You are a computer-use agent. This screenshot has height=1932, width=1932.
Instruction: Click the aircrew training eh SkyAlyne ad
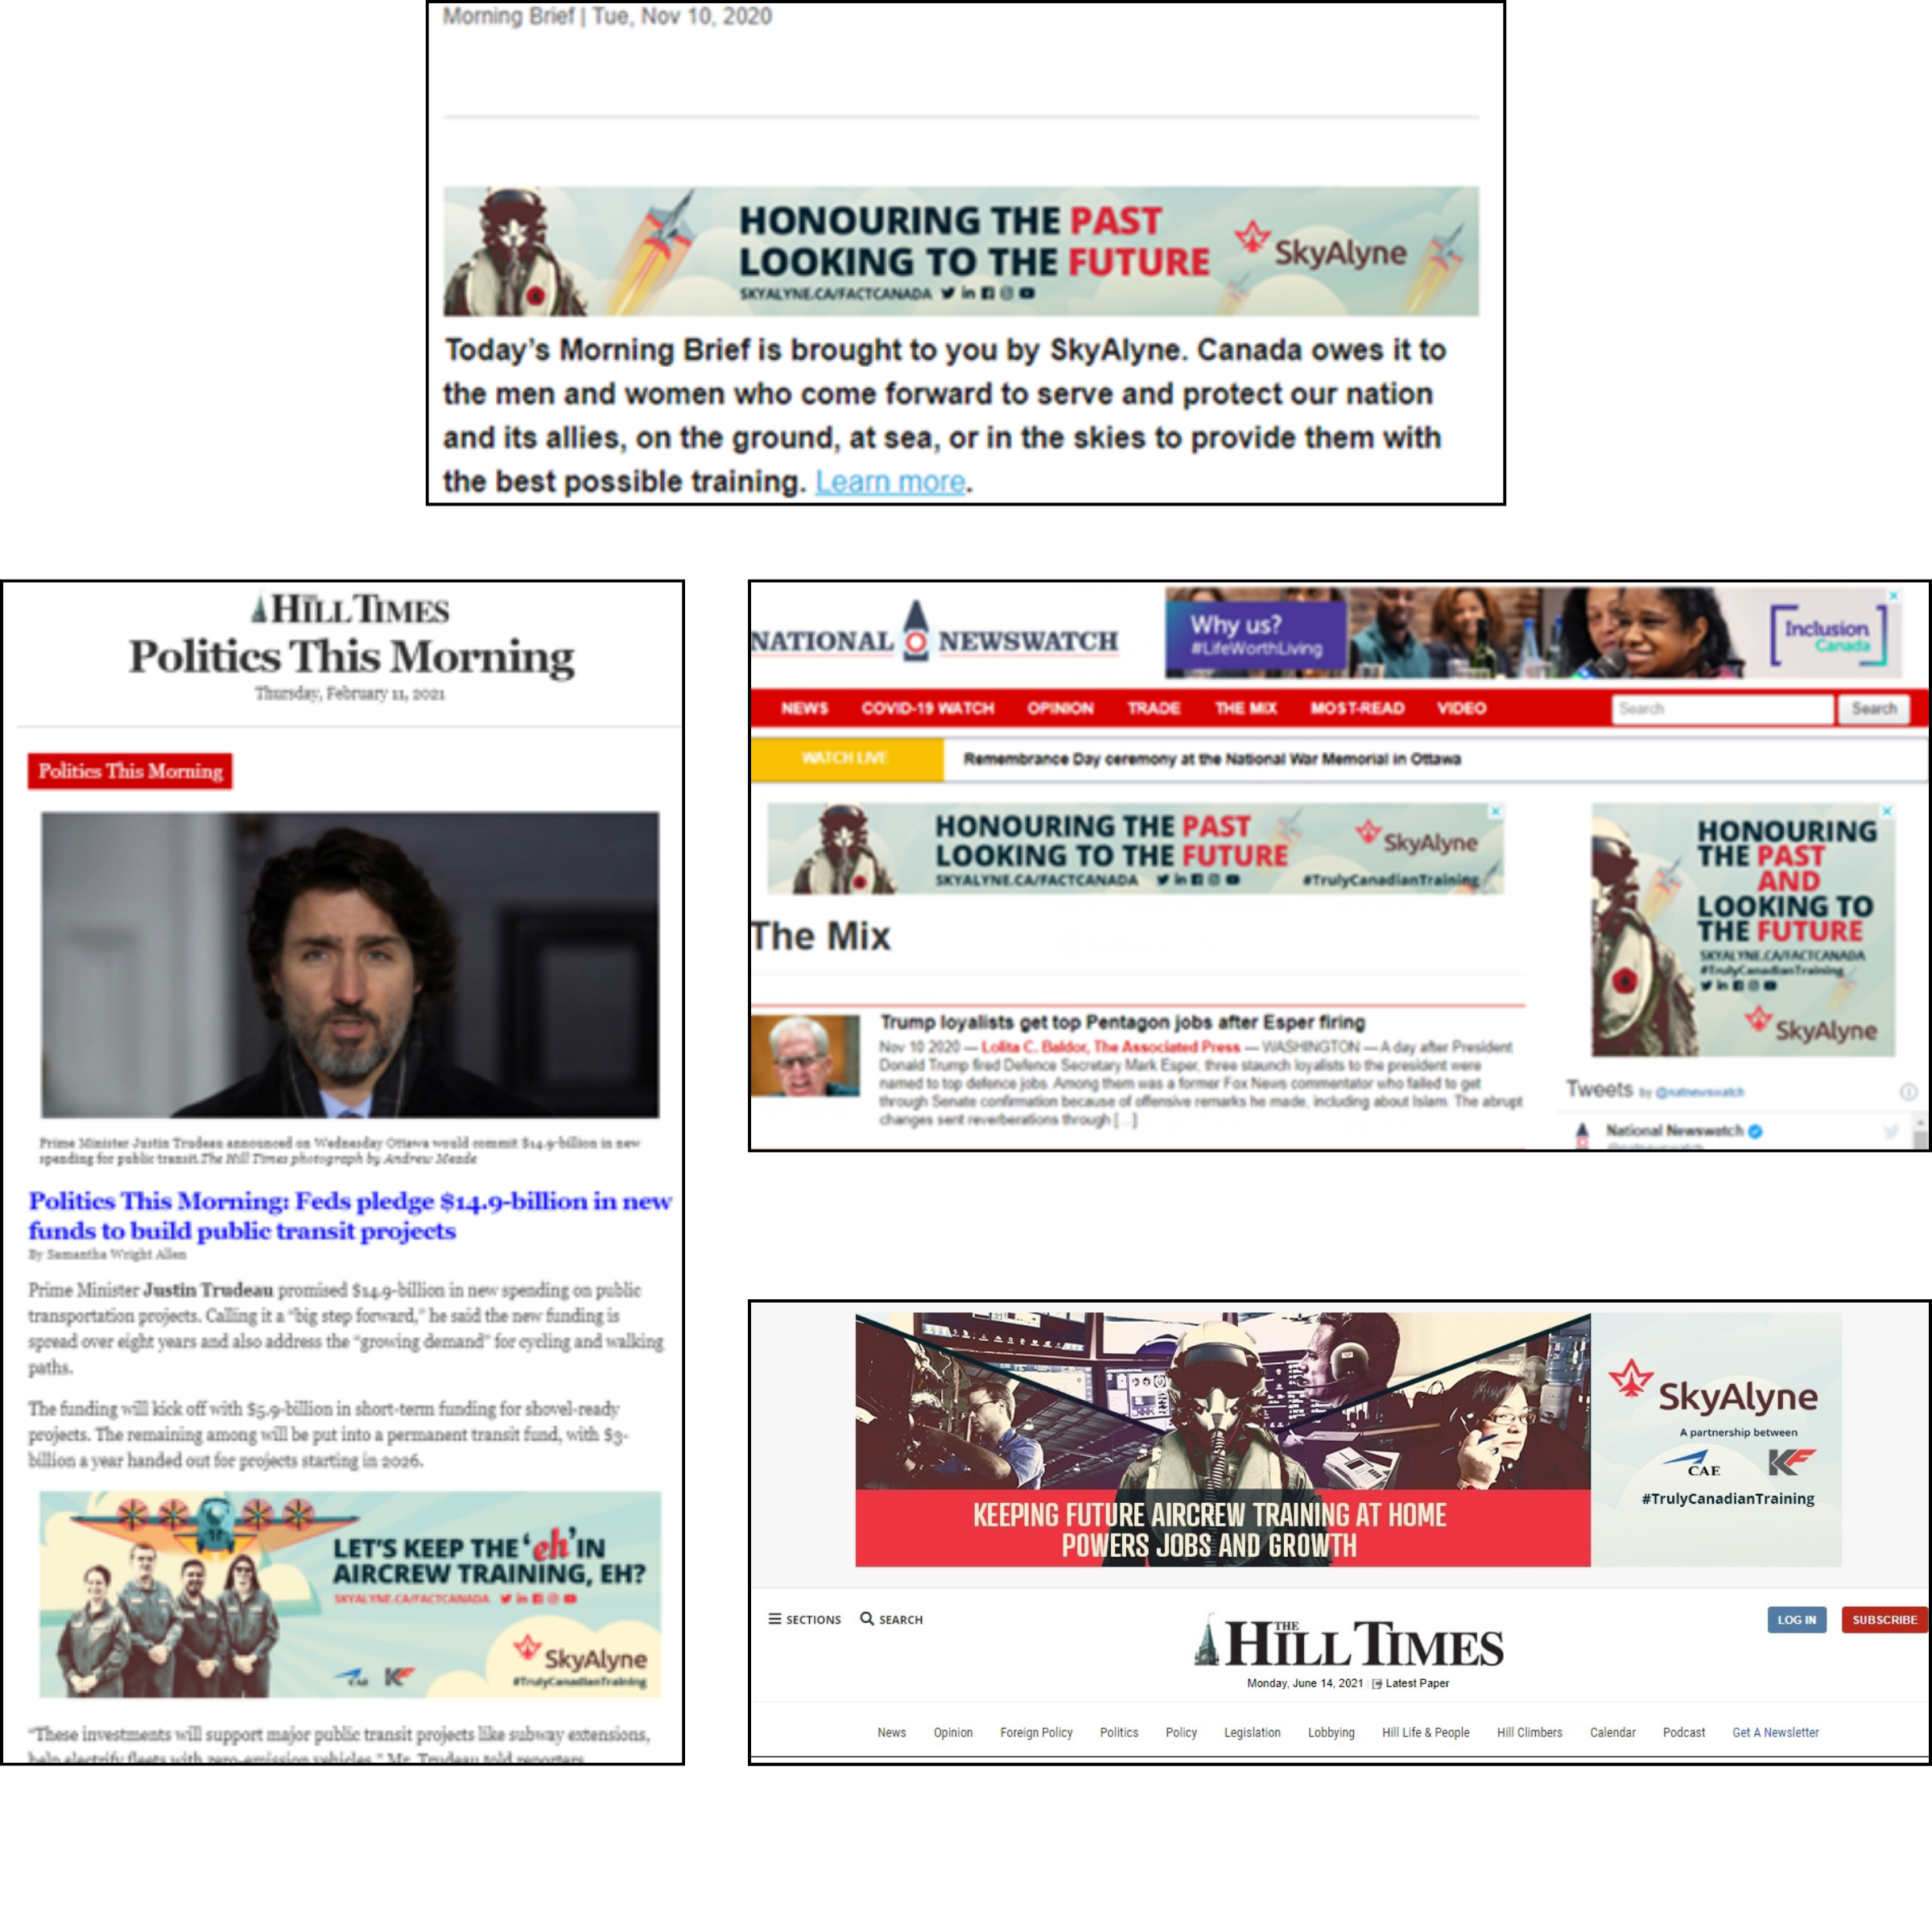(350, 1594)
